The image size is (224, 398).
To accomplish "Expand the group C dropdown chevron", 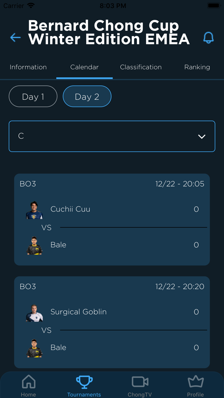I will (202, 137).
